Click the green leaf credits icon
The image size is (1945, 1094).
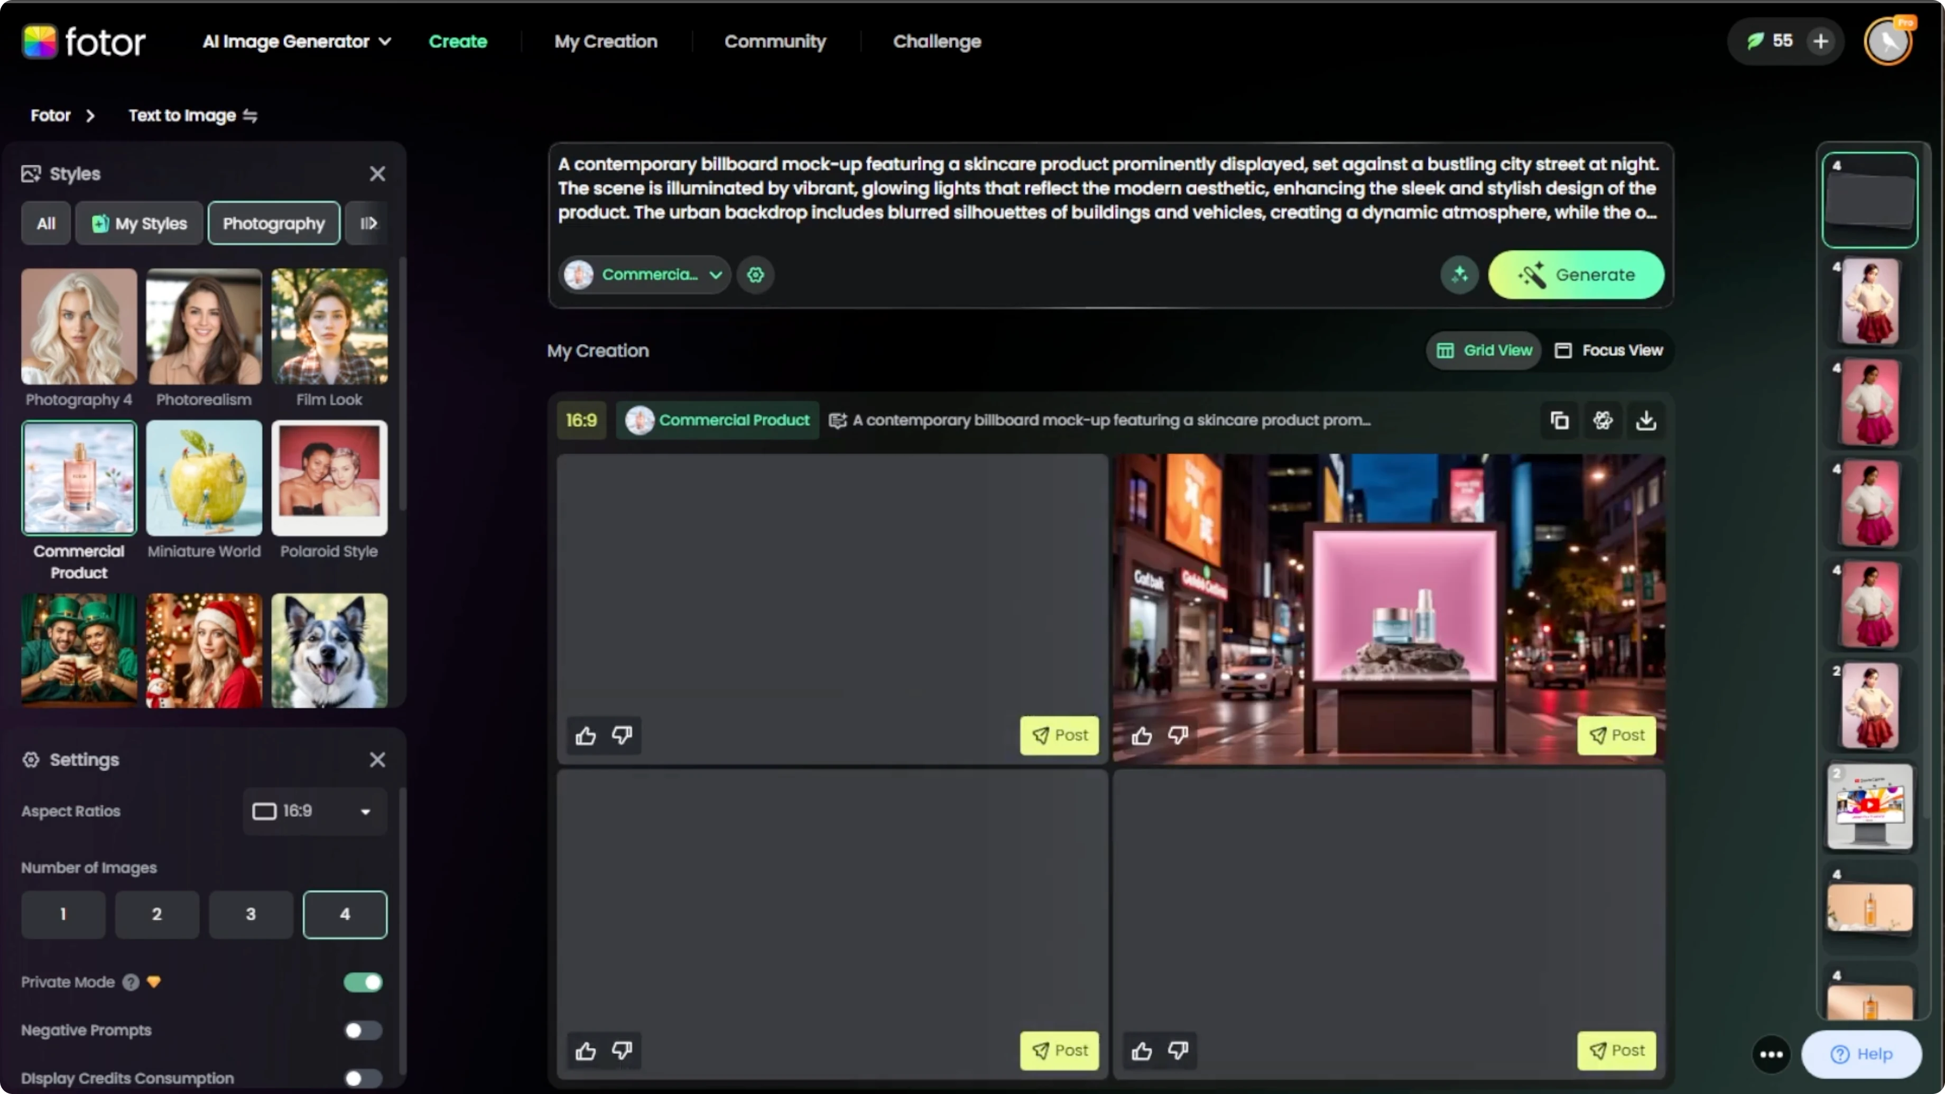1755,42
